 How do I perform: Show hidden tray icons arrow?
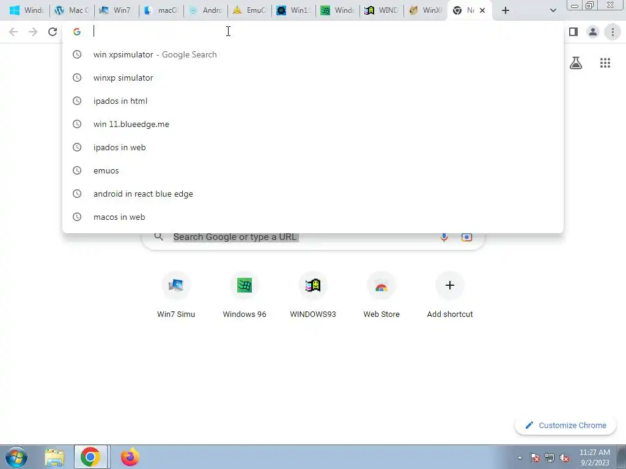[x=520, y=457]
